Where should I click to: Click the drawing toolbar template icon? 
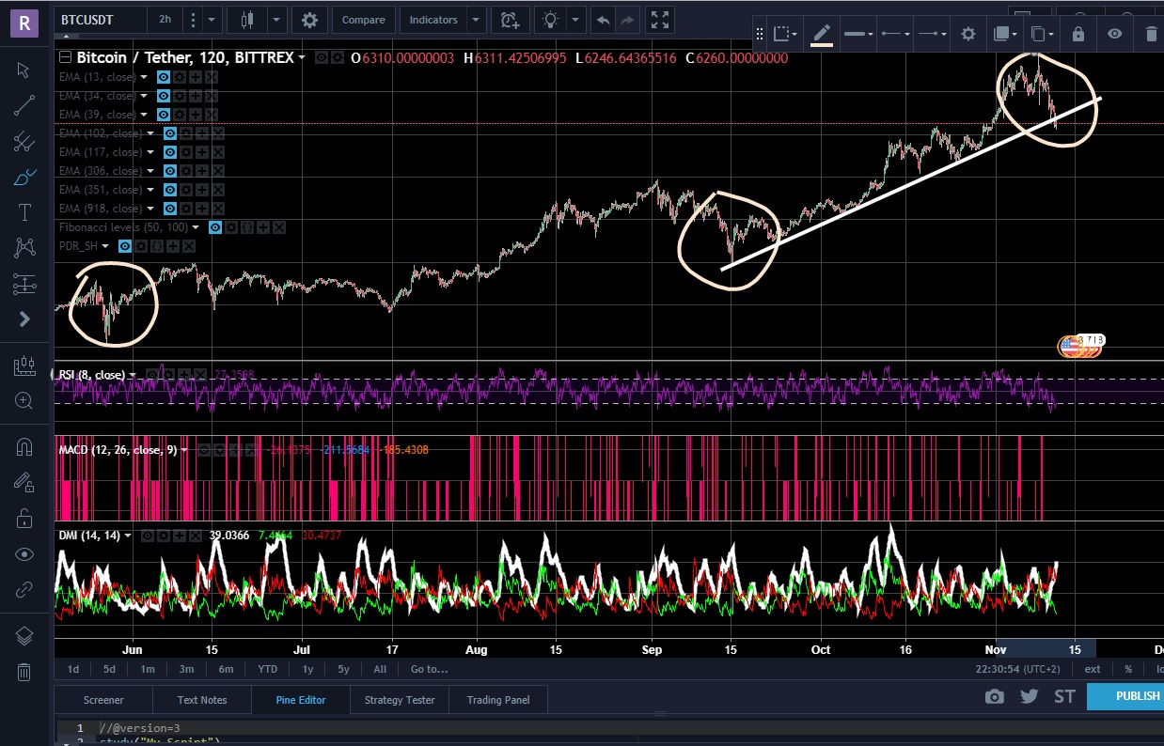pyautogui.click(x=784, y=35)
